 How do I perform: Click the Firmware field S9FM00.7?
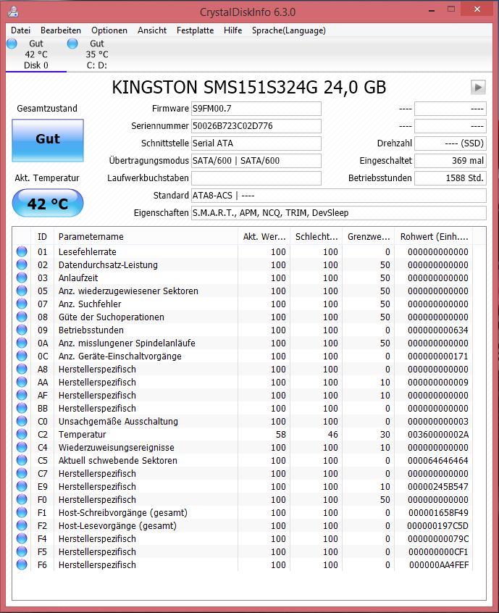click(x=256, y=109)
